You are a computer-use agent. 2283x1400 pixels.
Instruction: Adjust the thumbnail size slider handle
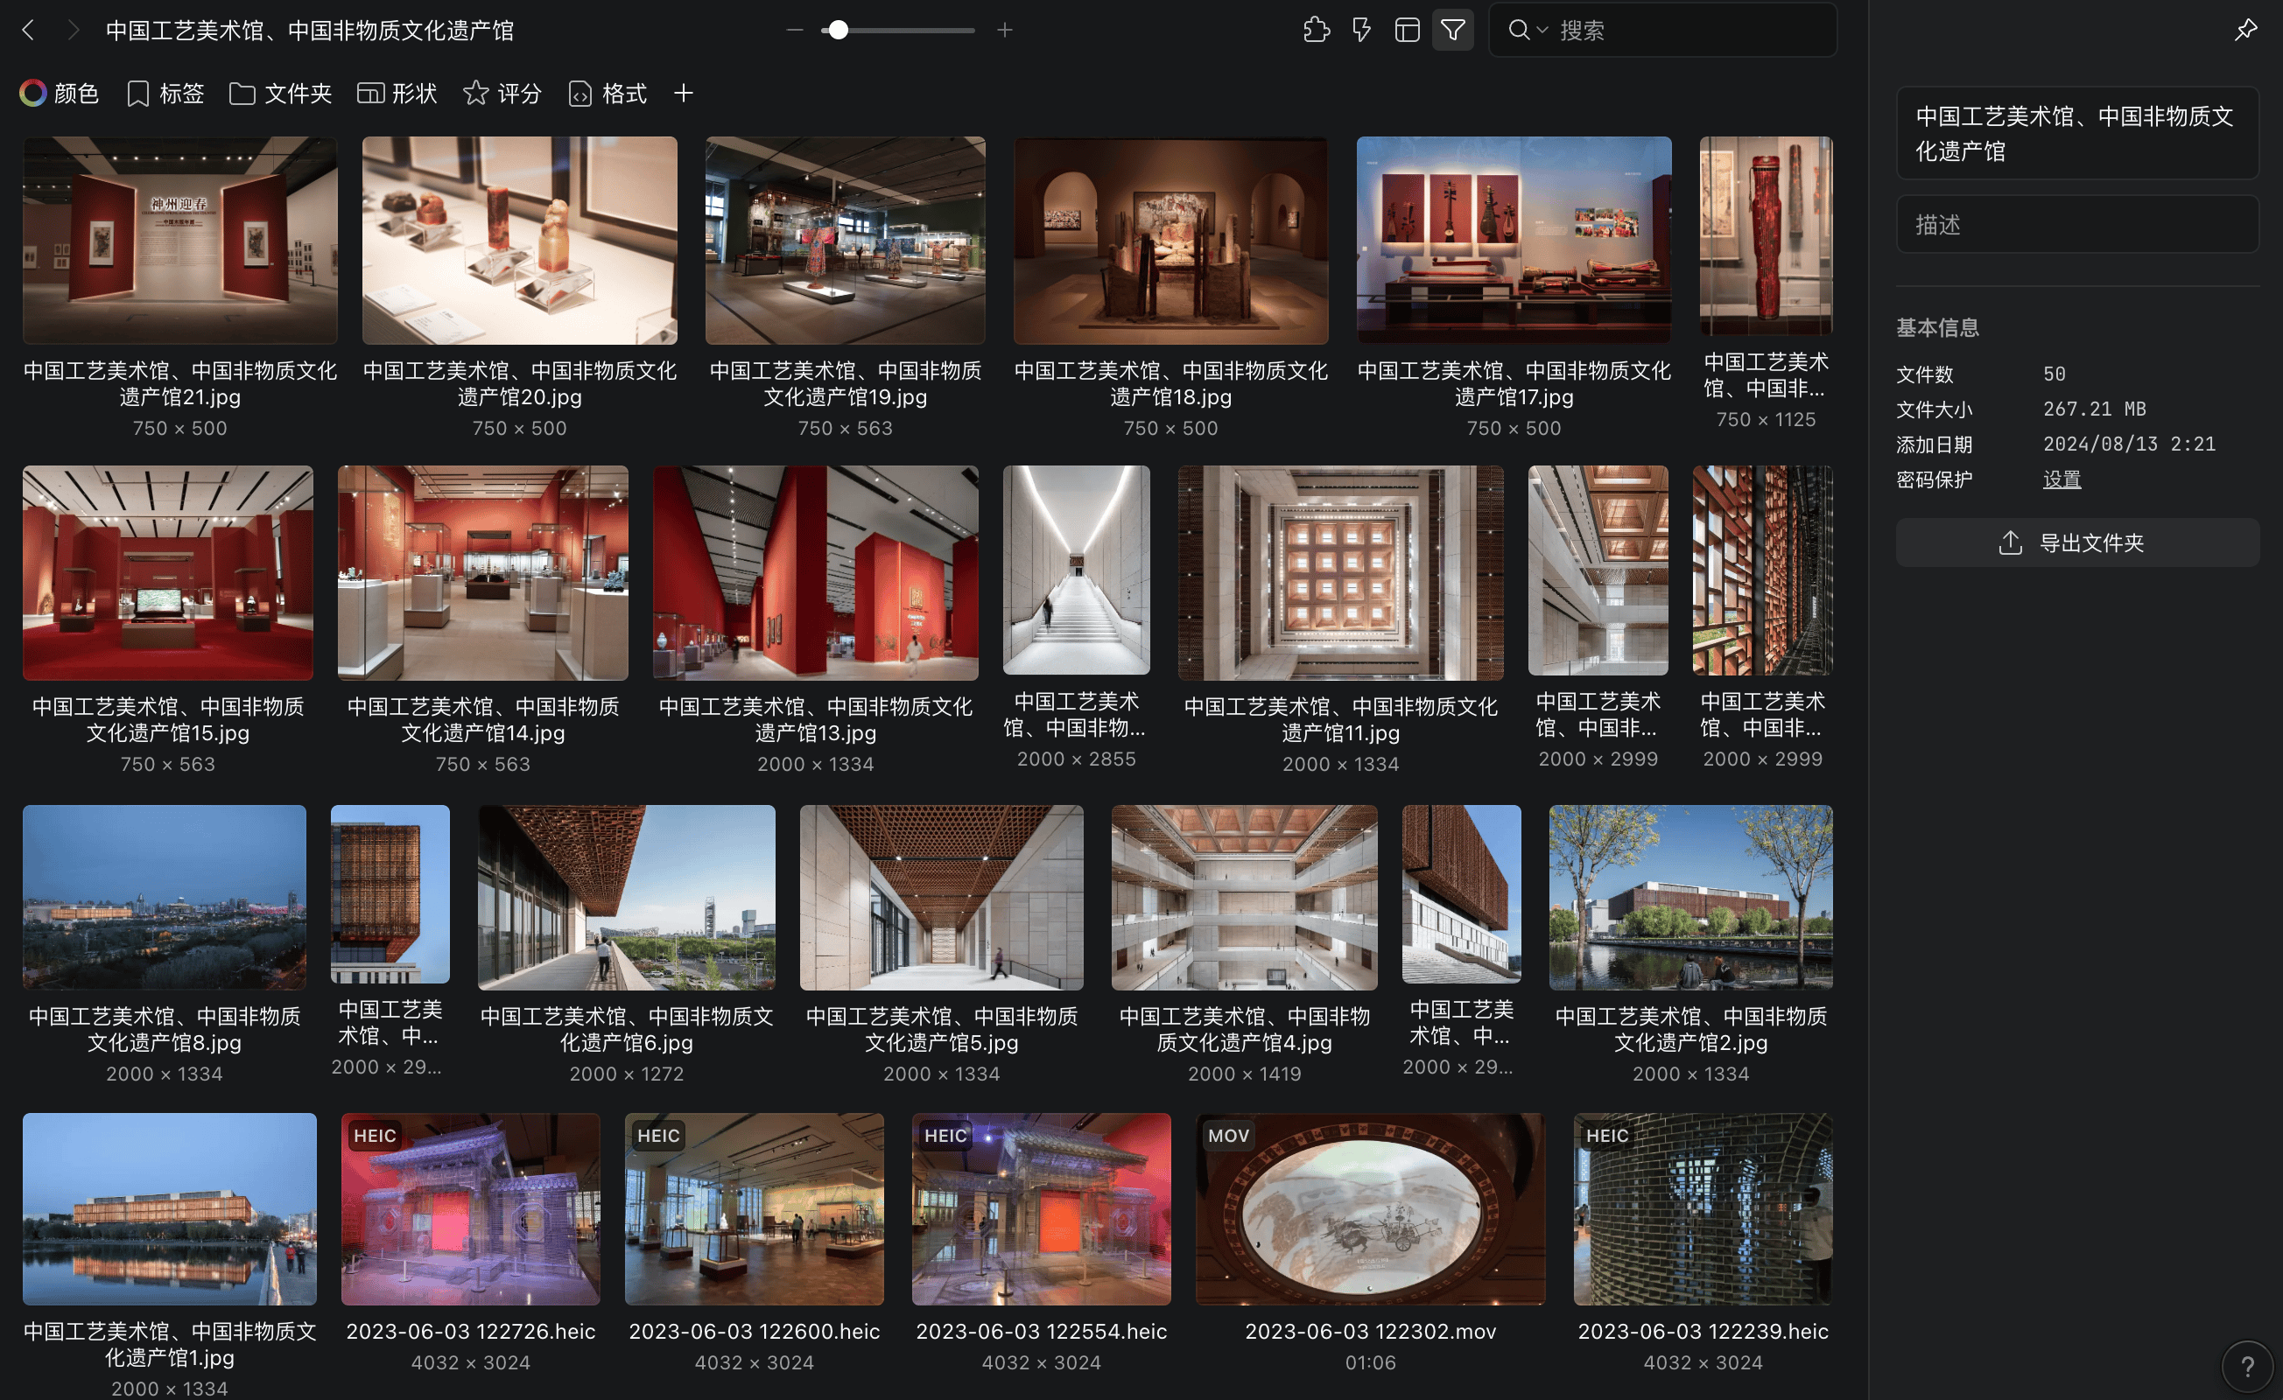(x=838, y=31)
